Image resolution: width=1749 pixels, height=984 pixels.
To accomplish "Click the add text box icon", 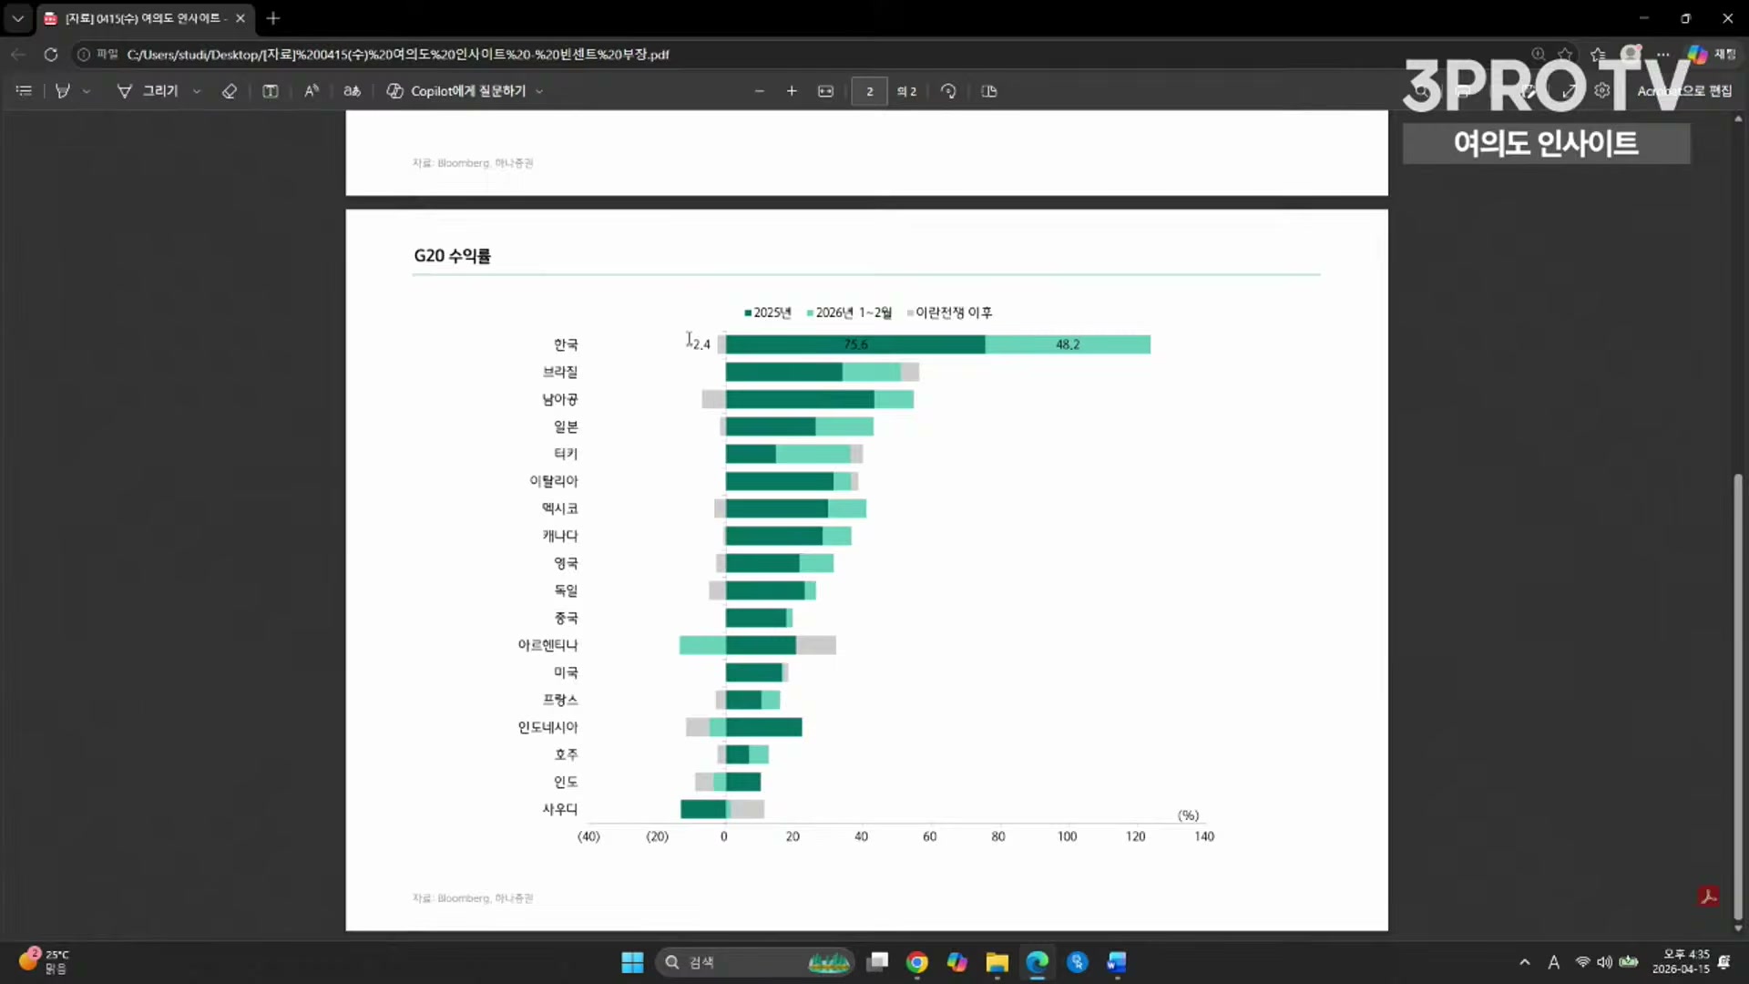I will 271,91.
